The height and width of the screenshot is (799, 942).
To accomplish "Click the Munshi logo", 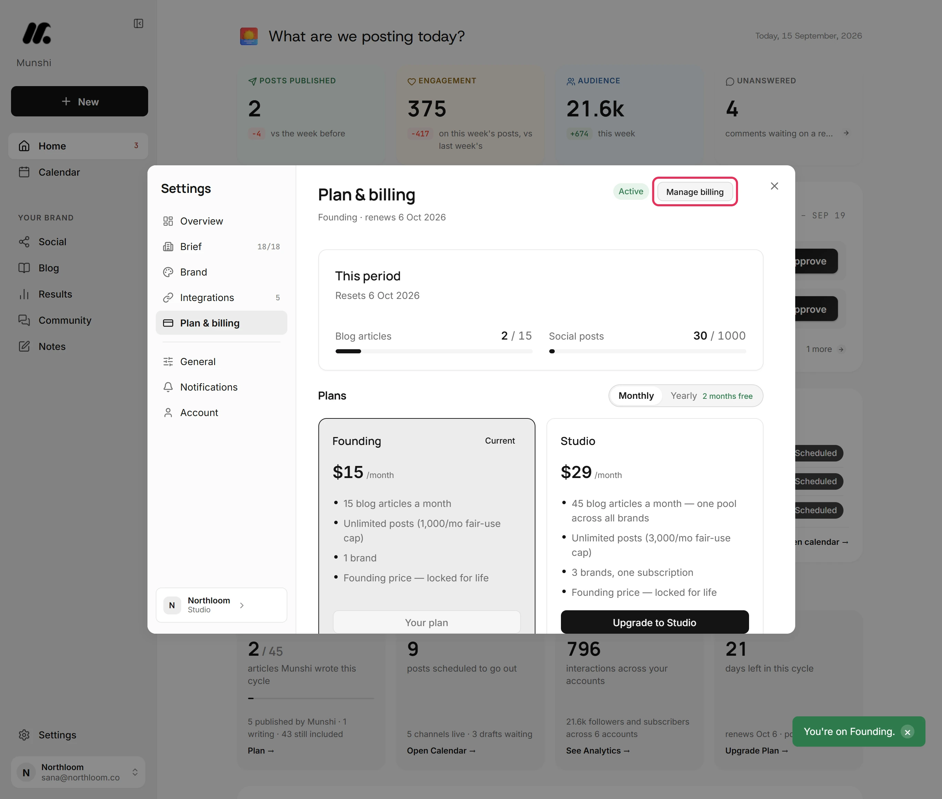I will click(x=37, y=33).
